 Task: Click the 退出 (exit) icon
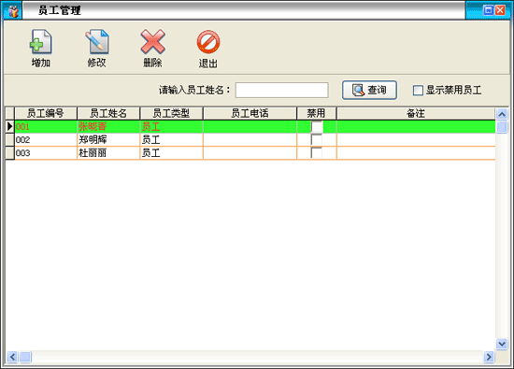tap(208, 42)
